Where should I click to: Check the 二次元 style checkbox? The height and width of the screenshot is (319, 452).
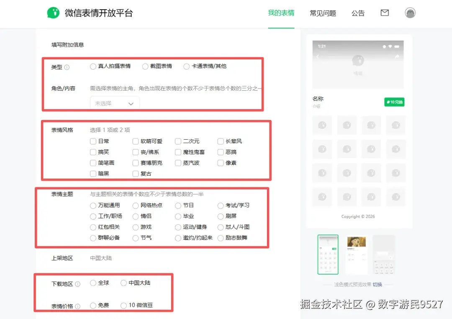pyautogui.click(x=177, y=141)
